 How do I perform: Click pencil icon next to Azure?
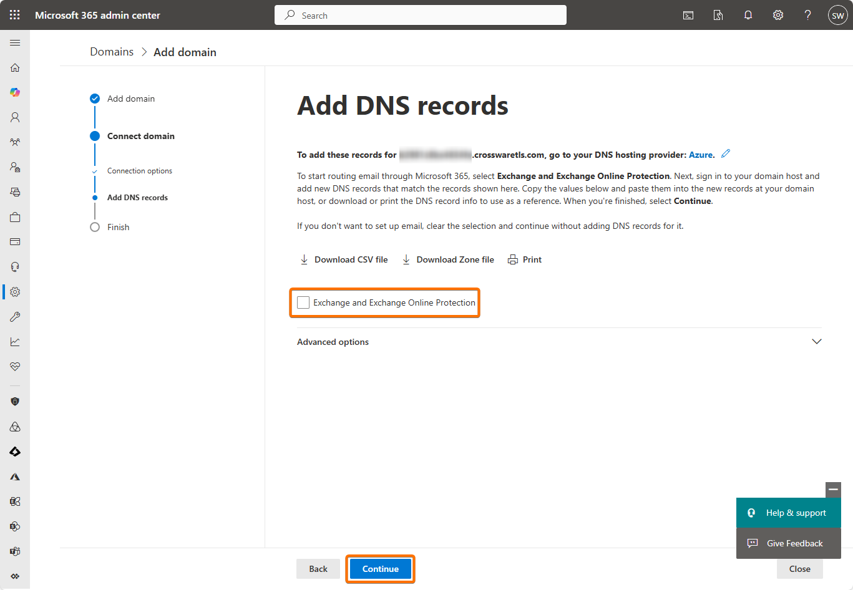[726, 153]
